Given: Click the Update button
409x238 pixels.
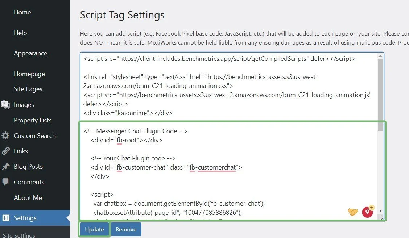Looking at the screenshot, I should tap(94, 229).
